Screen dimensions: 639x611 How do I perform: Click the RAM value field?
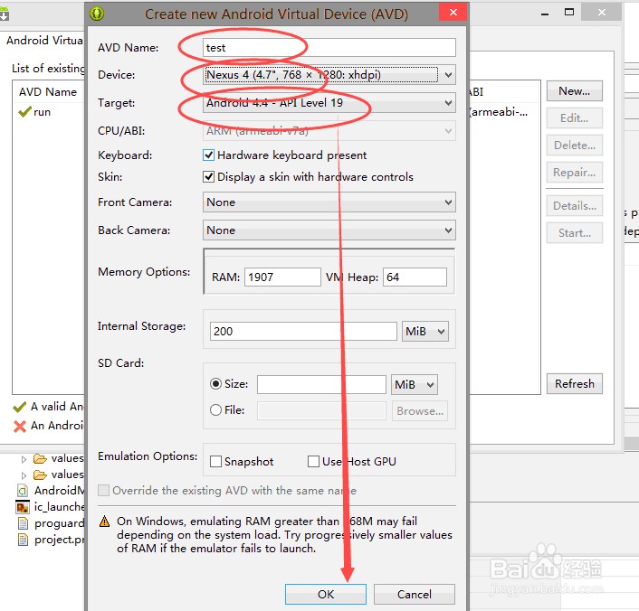pos(282,277)
